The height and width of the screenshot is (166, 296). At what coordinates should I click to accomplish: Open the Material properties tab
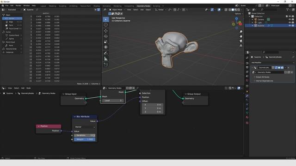[x=247, y=118]
